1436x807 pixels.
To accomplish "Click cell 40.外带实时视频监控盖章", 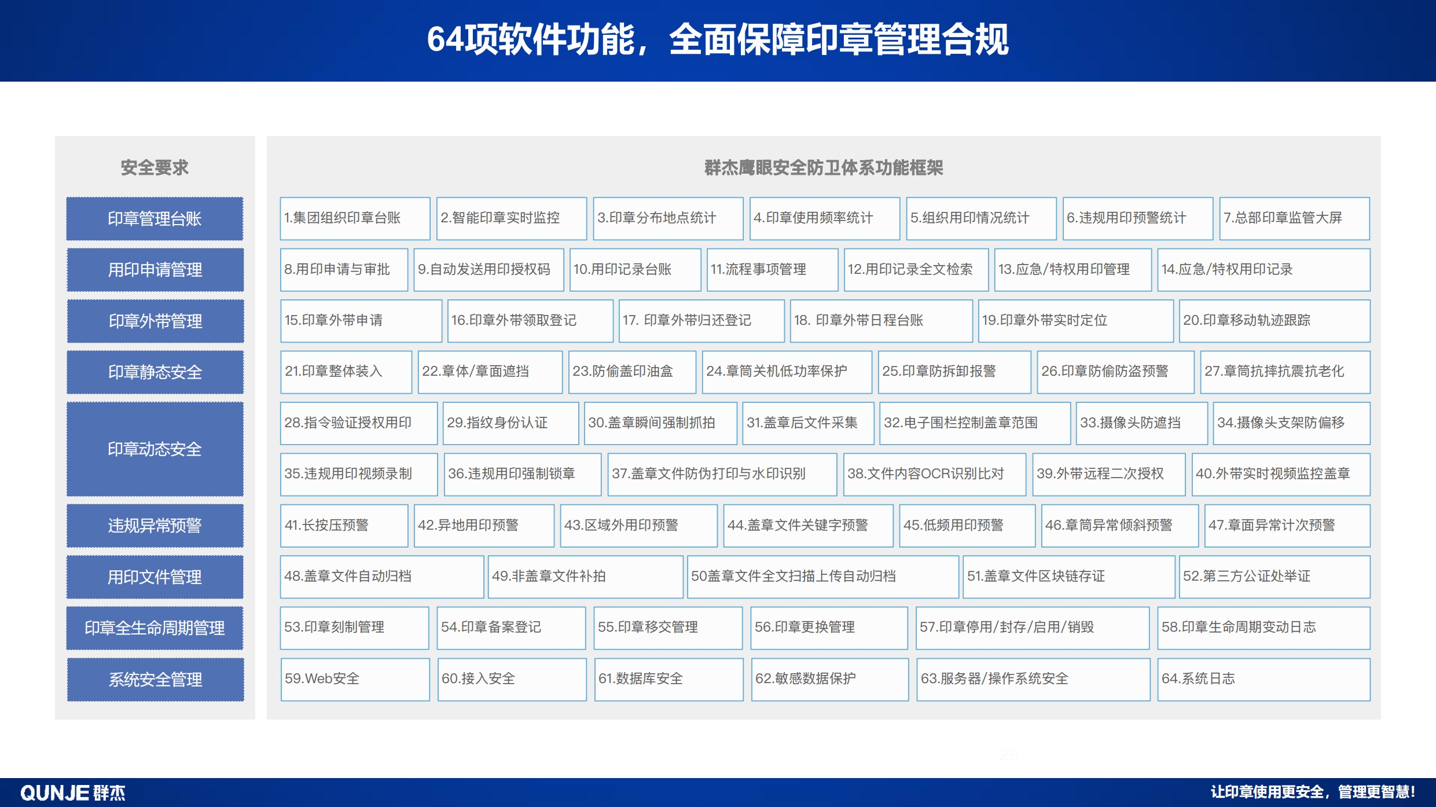I will pyautogui.click(x=1281, y=475).
